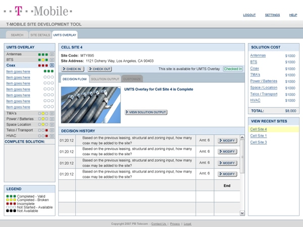Select the Antennas row in UMTS Overlay
The width and height of the screenshot is (303, 227).
click(30, 54)
